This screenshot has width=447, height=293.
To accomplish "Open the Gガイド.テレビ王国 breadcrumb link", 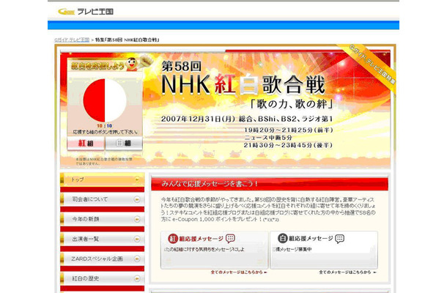I will [72, 40].
